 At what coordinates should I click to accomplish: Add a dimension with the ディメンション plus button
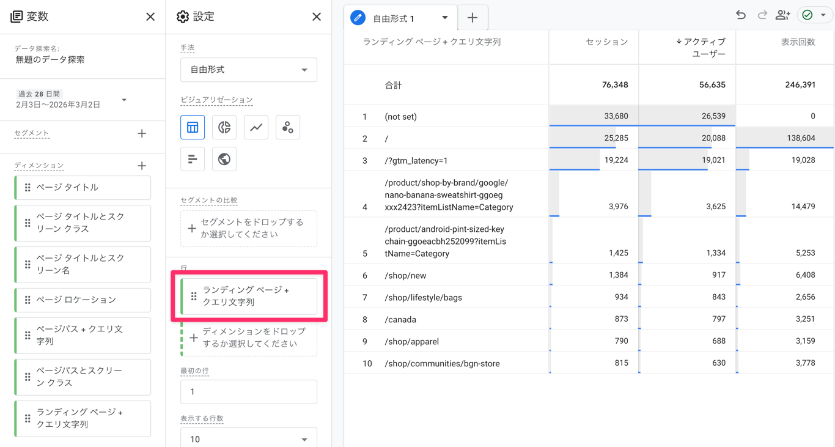[x=142, y=165]
